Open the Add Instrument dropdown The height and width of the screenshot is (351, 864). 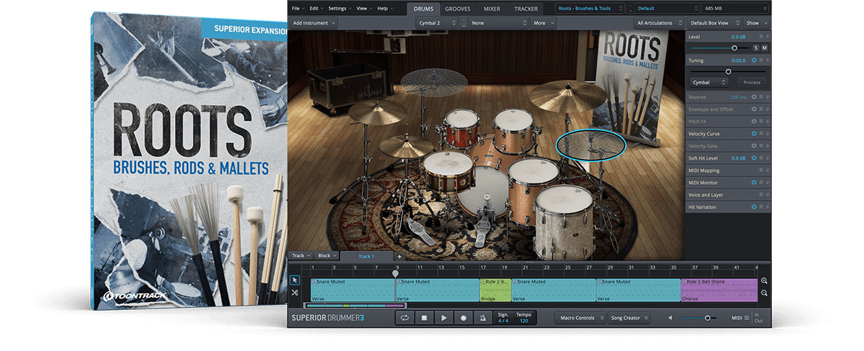click(314, 23)
